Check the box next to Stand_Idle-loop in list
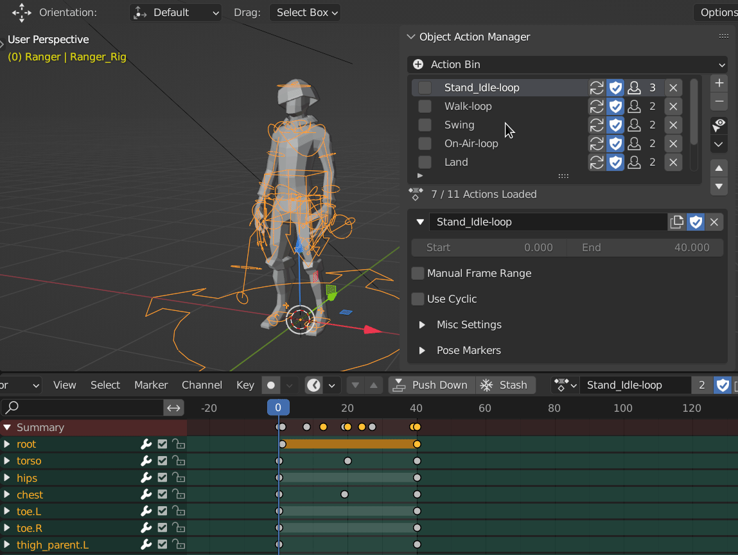The width and height of the screenshot is (738, 555). 425,87
